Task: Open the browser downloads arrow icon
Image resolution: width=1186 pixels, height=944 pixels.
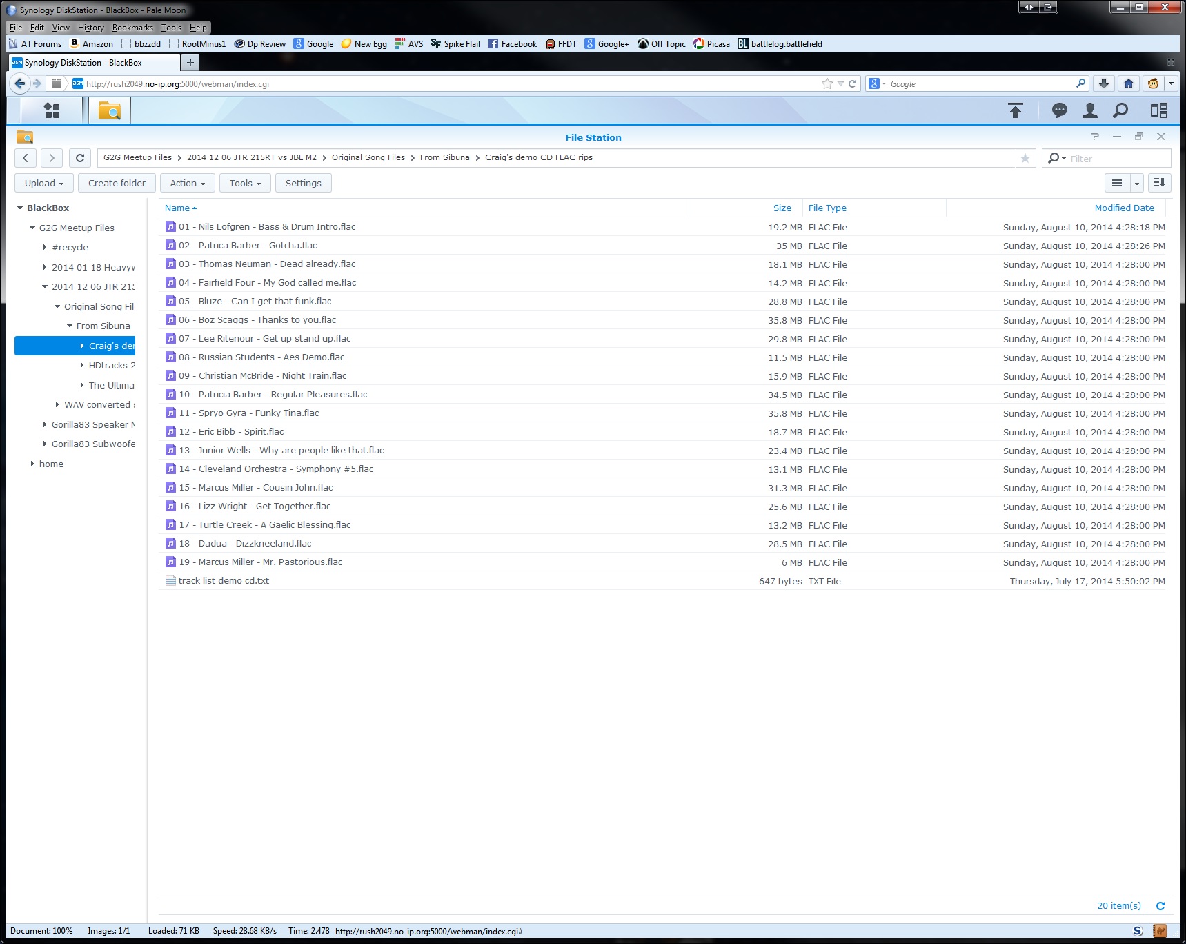Action: 1104,83
